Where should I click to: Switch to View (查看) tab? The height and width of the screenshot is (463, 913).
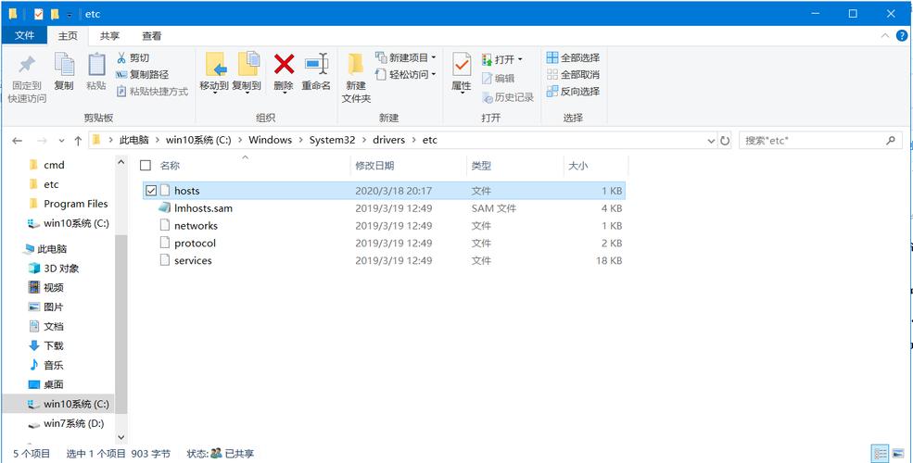(152, 36)
